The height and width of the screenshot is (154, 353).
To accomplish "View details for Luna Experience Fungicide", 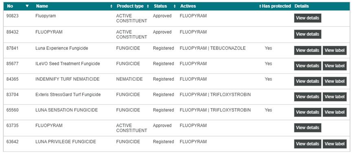I will (x=307, y=50).
